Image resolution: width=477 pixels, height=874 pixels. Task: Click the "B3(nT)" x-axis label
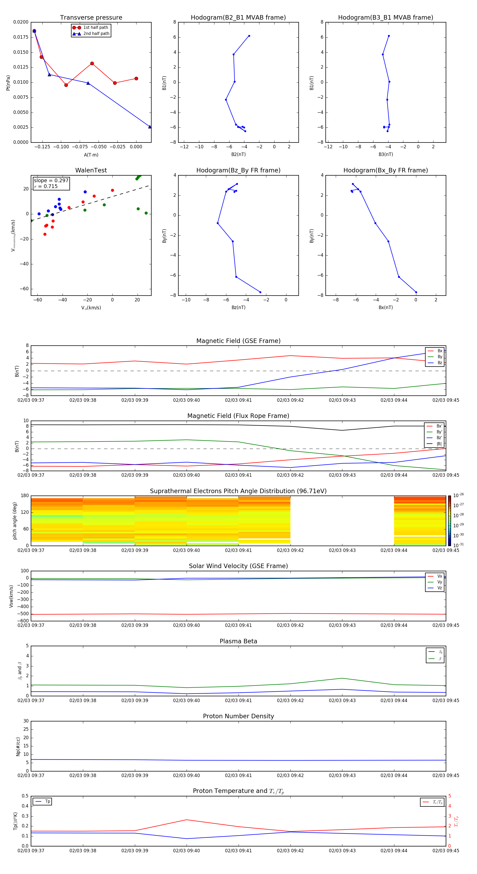point(386,154)
